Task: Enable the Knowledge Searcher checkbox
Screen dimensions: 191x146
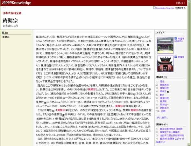Action: pyautogui.click(x=154, y=7)
